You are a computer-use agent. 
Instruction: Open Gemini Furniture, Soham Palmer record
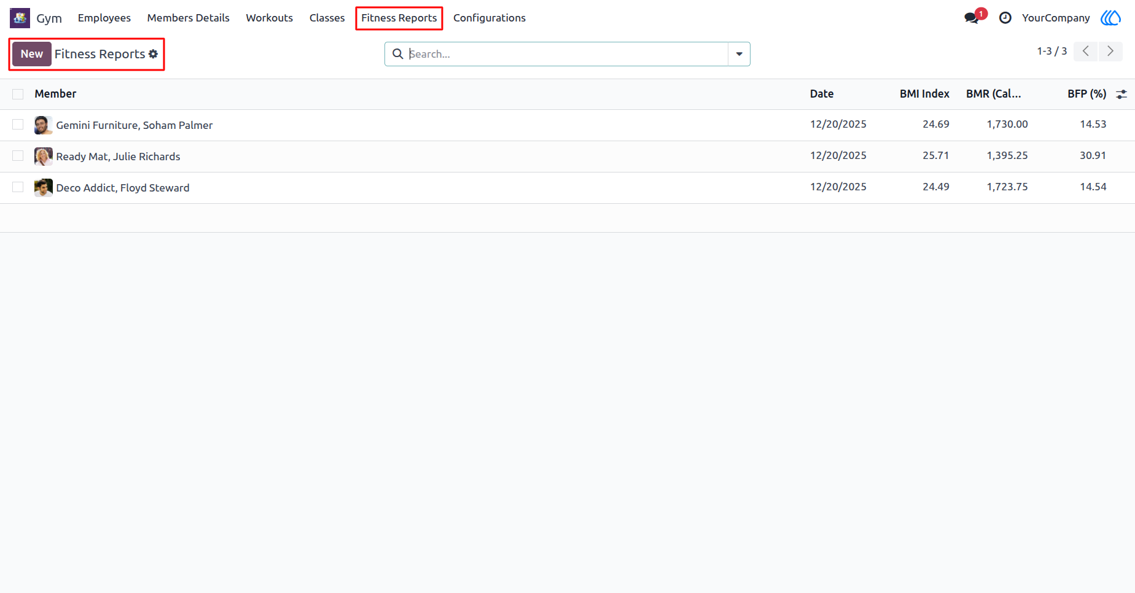pos(135,125)
